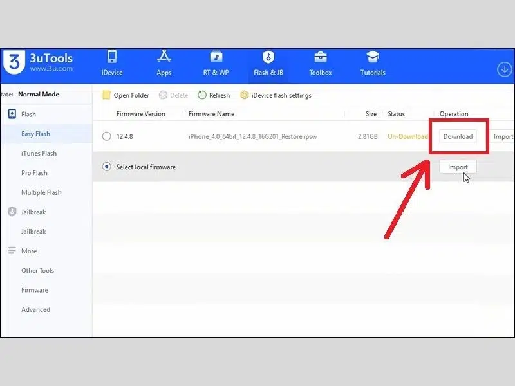Click the Refresh label
The height and width of the screenshot is (386, 515).
click(220, 95)
